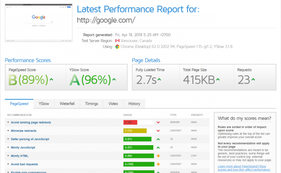Click the TYPE column header
Viewport: 281px width, 173px height.
(x=173, y=115)
